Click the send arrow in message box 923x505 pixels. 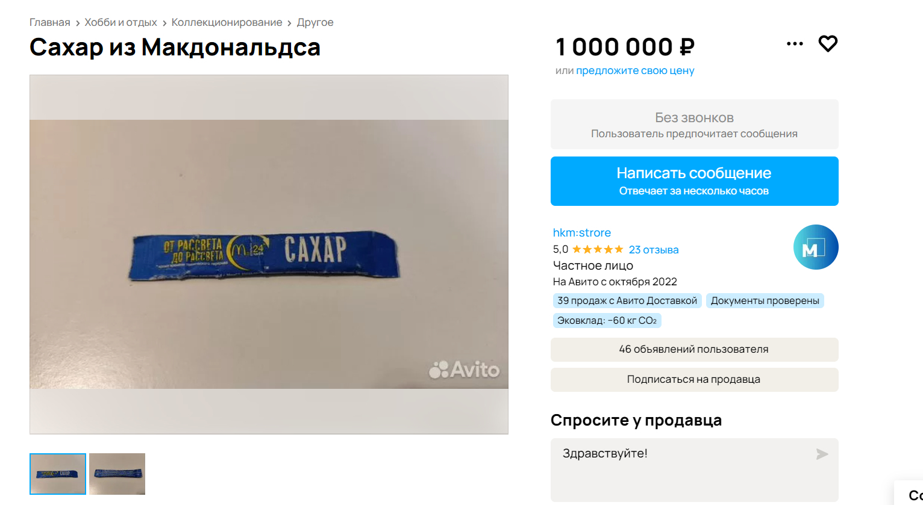pyautogui.click(x=822, y=454)
